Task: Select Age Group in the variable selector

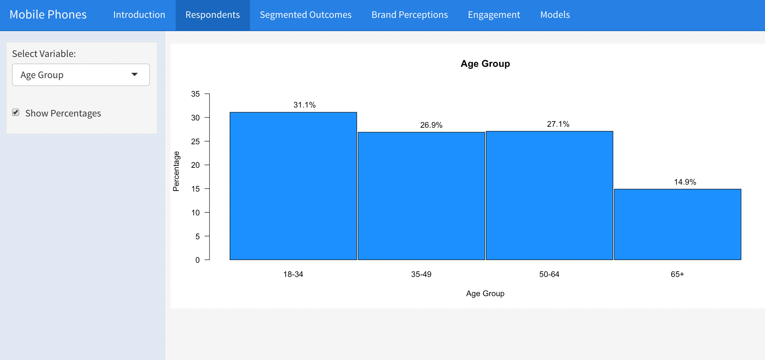Action: point(81,75)
